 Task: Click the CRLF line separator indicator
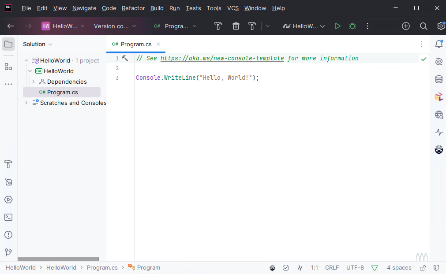(332, 268)
